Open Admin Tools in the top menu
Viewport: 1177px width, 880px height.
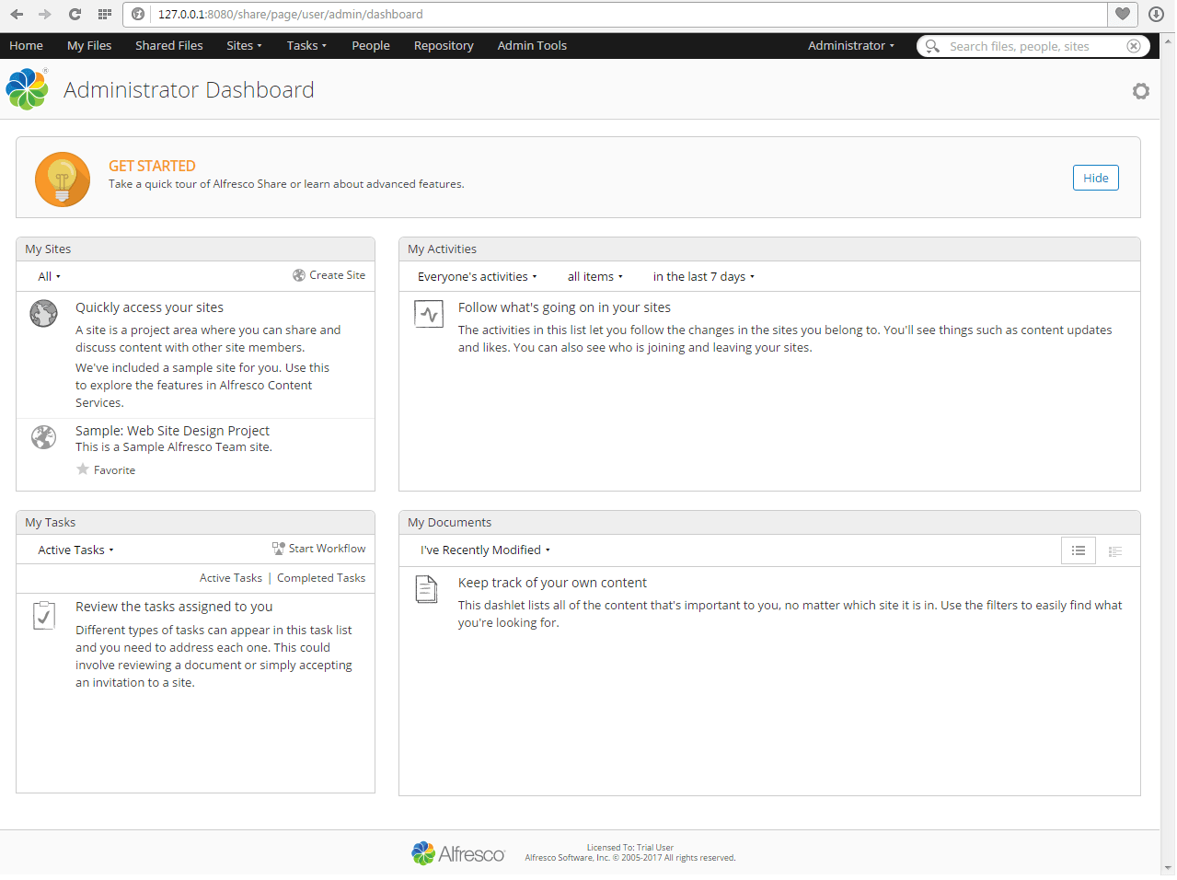[532, 45]
